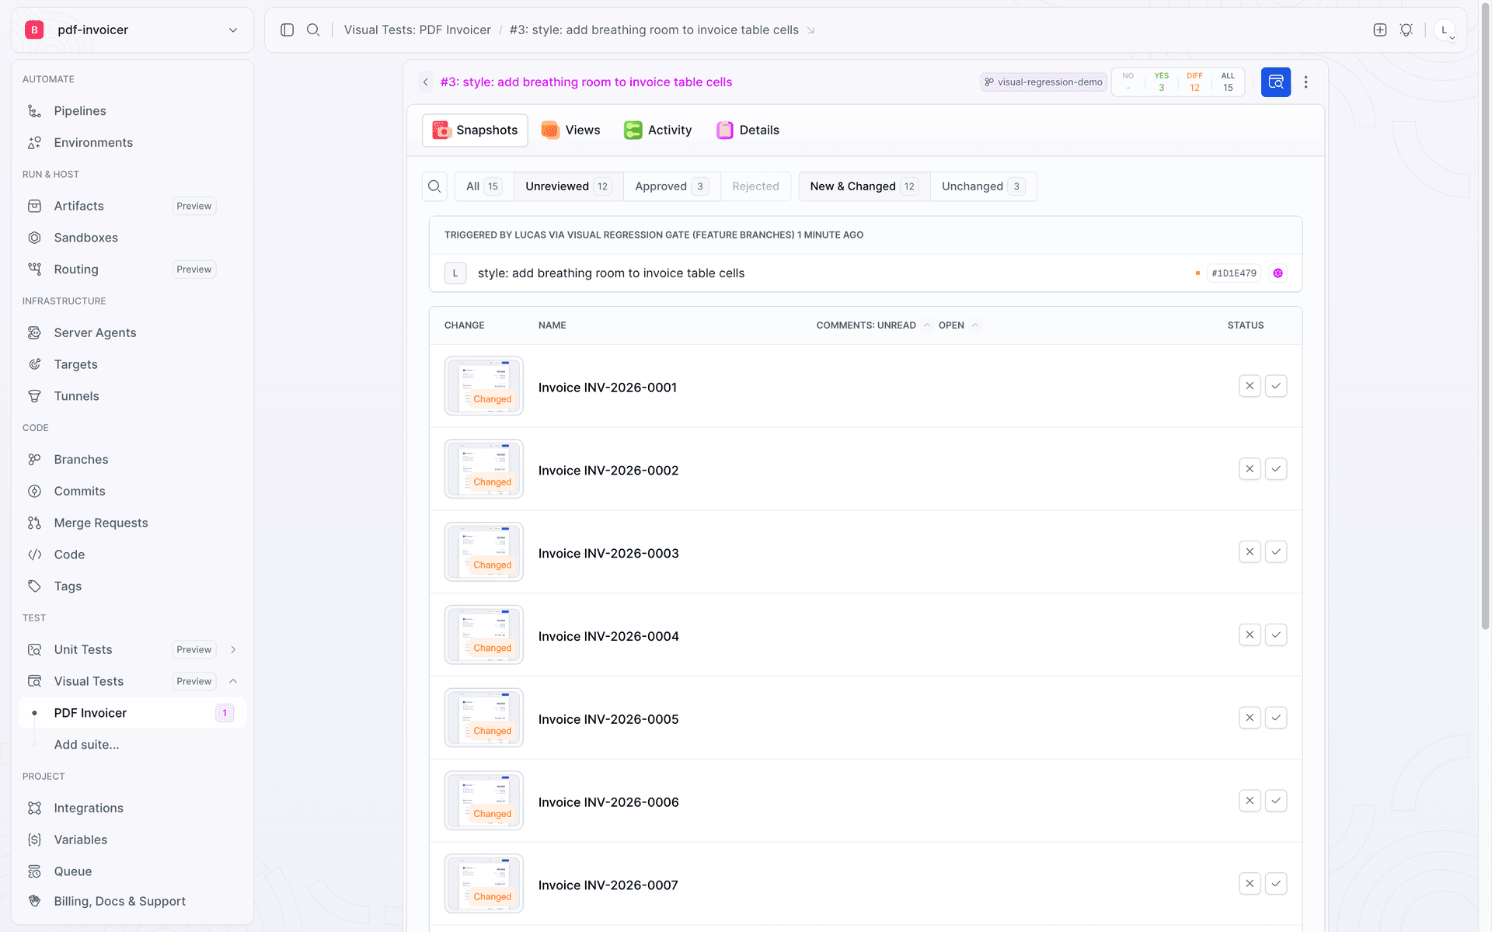Switch to the Views tab
The width and height of the screenshot is (1492, 932).
tap(571, 130)
